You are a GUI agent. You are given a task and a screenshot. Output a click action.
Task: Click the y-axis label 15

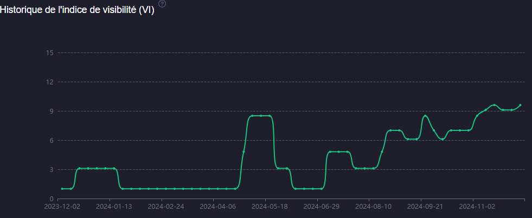tap(49, 53)
